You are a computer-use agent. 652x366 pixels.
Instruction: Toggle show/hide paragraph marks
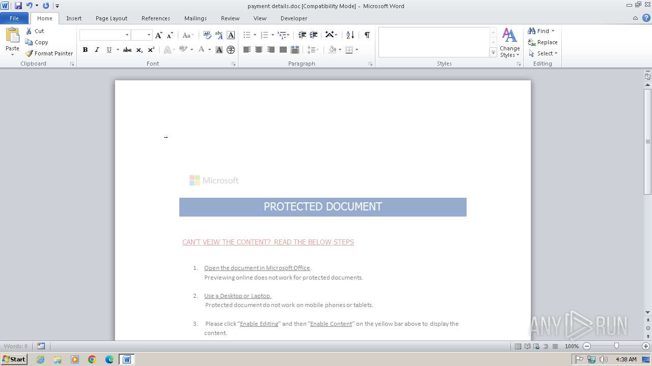[x=367, y=35]
